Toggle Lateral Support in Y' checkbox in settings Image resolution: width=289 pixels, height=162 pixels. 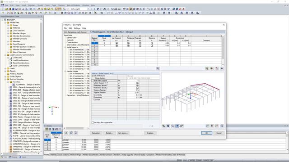click(137, 83)
